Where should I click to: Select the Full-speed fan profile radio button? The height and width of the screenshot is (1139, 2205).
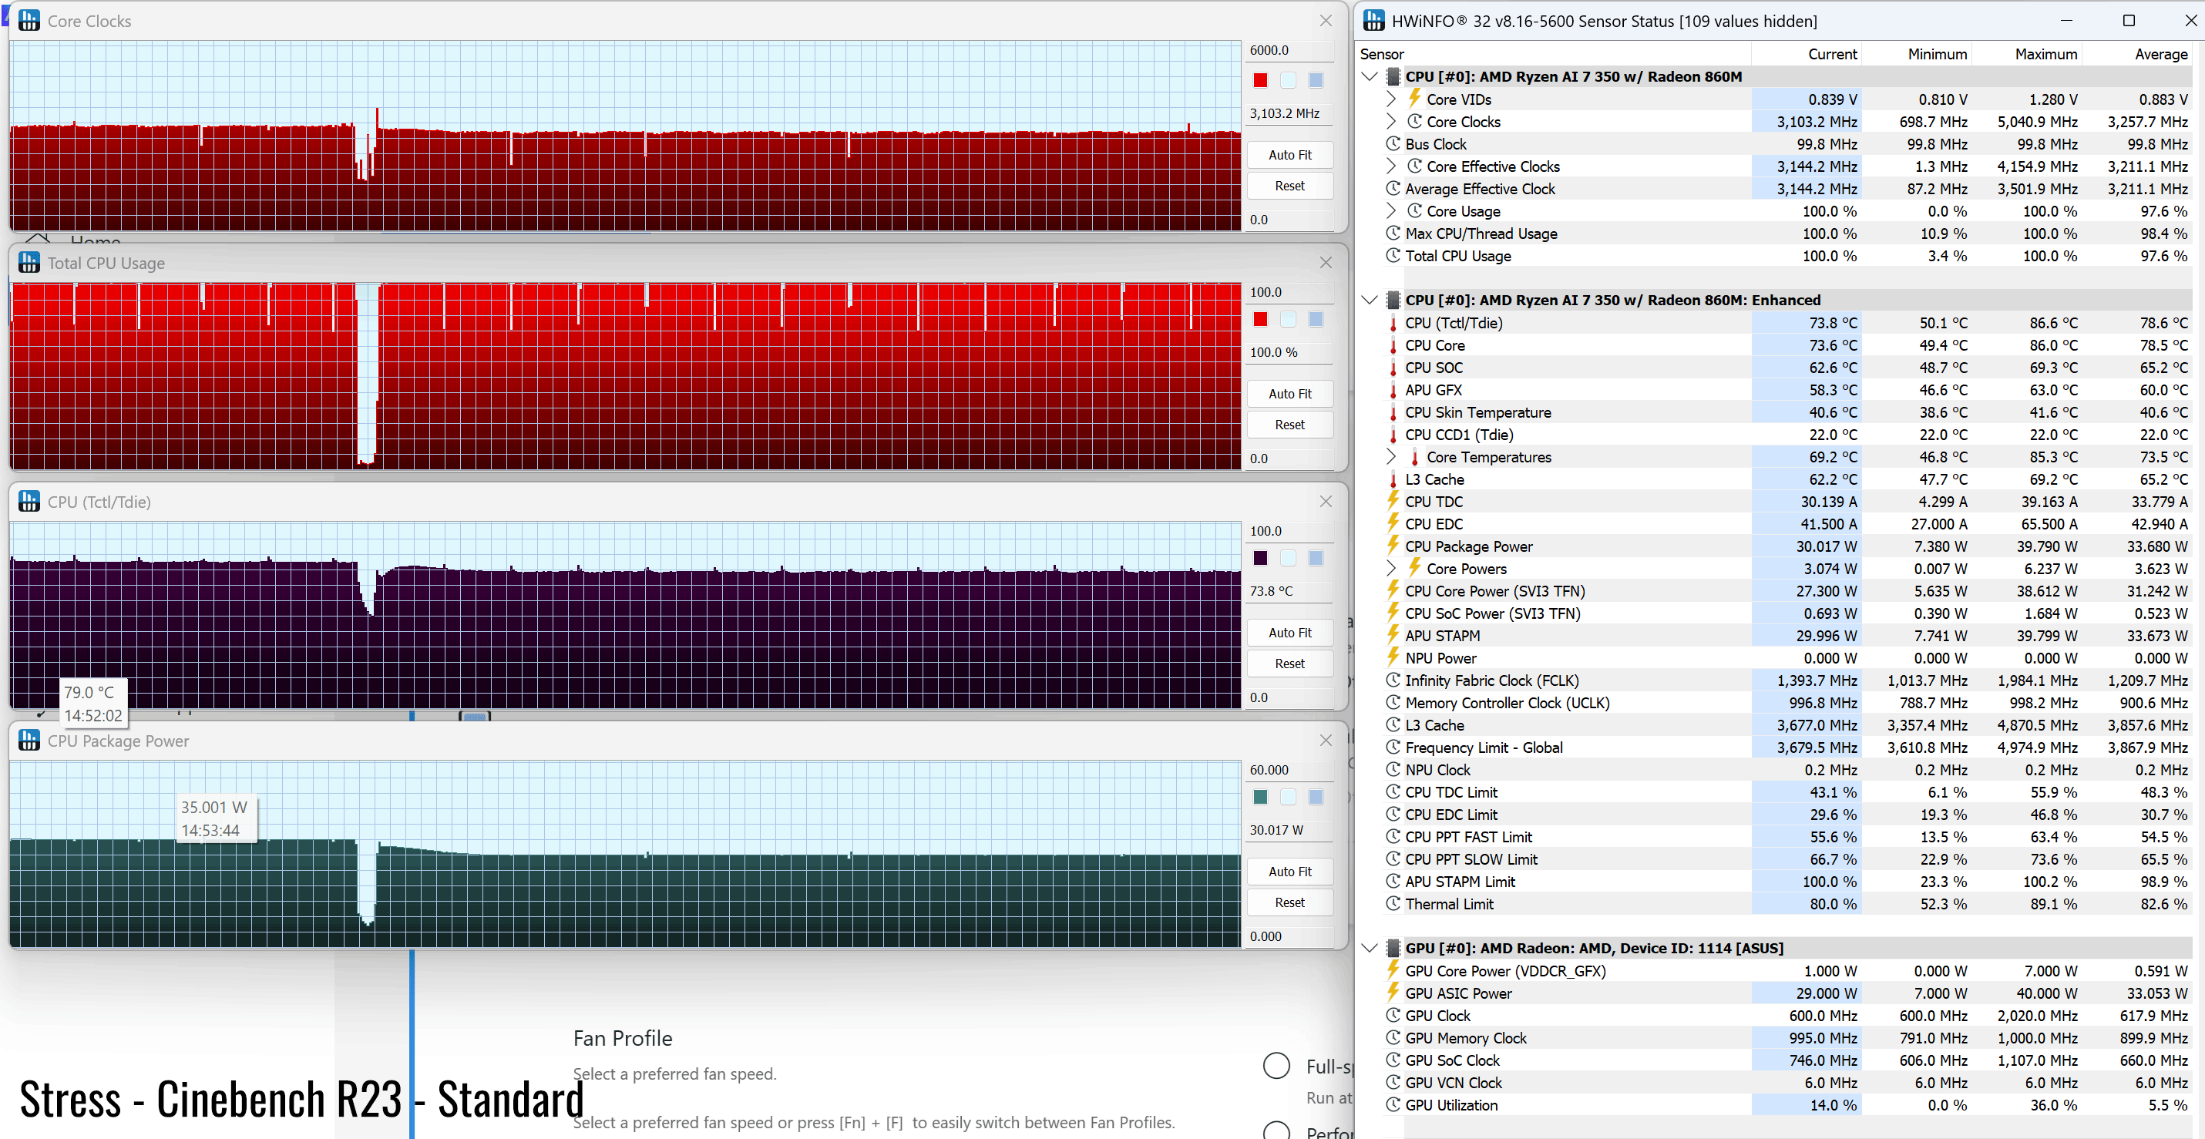tap(1276, 1066)
